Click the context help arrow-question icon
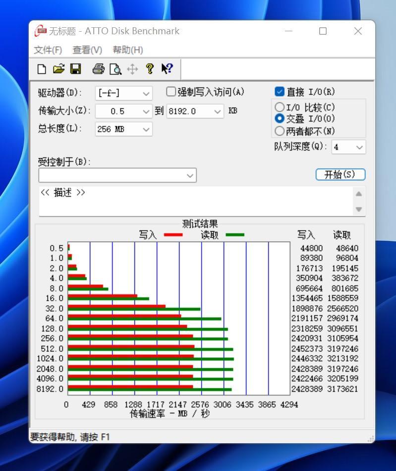The image size is (396, 471). (167, 69)
